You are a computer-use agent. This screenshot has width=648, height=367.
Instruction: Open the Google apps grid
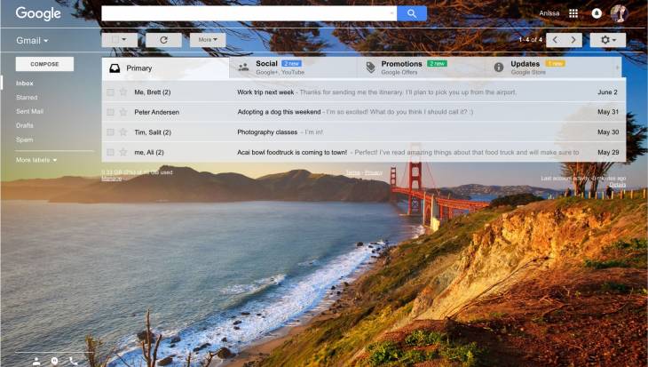(573, 13)
